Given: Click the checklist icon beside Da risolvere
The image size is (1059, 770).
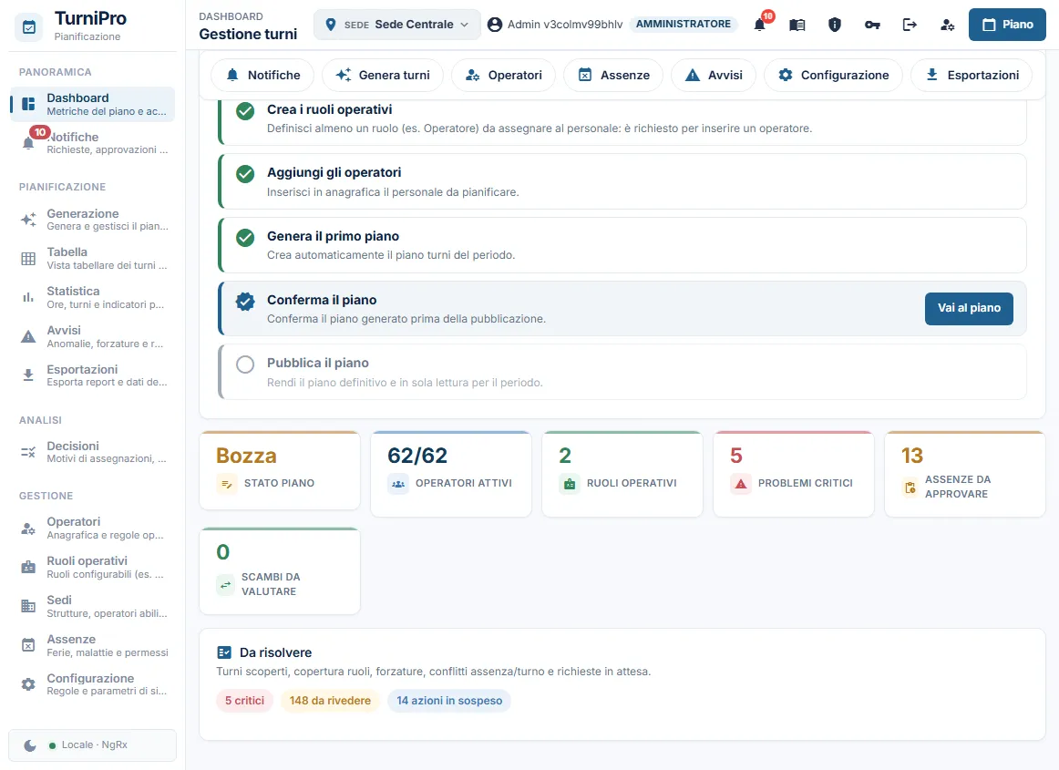Looking at the screenshot, I should 224,652.
